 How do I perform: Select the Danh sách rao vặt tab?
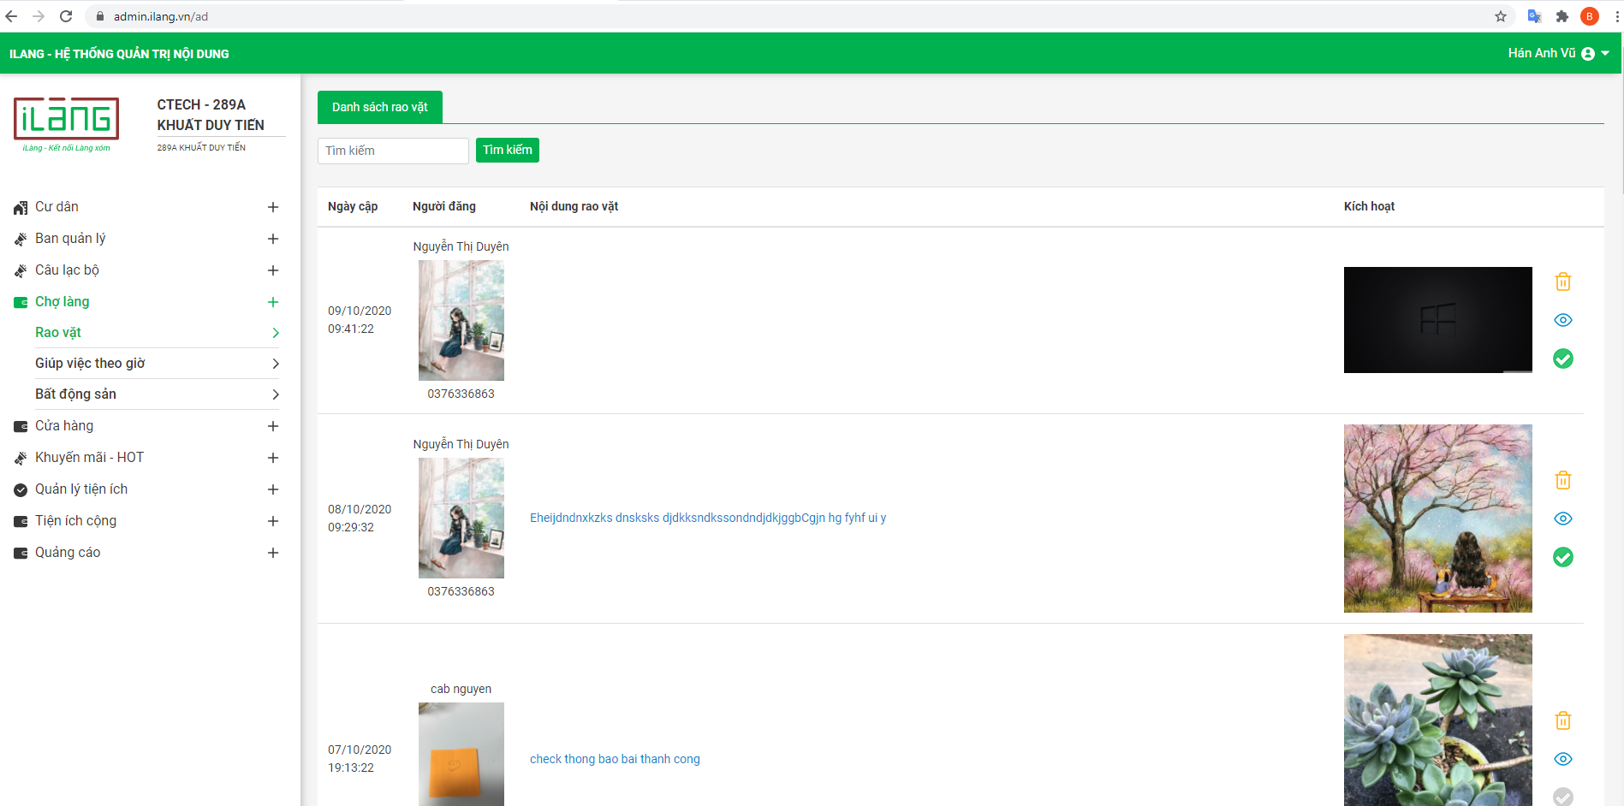click(x=379, y=107)
